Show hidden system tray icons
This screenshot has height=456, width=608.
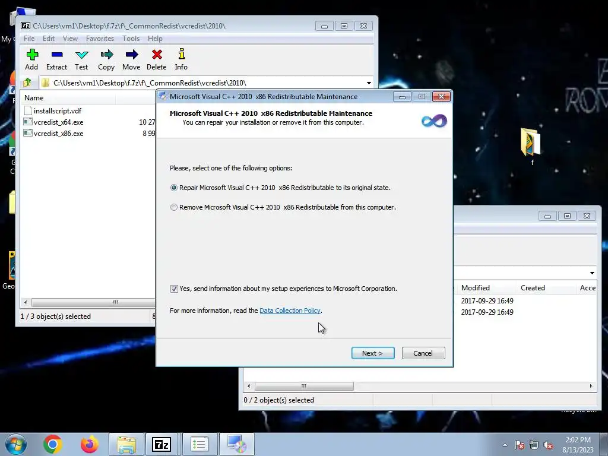click(505, 445)
